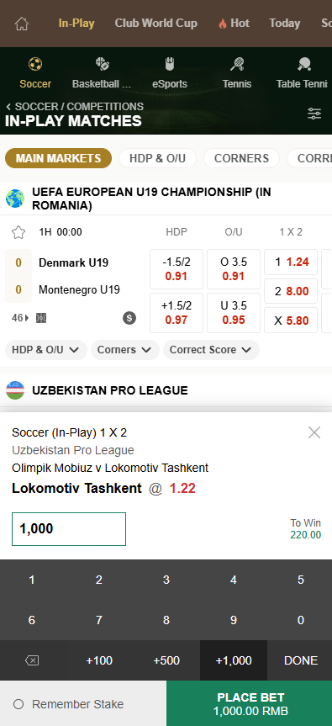
Task: Expand the Correct Score dropdown
Action: point(211,350)
